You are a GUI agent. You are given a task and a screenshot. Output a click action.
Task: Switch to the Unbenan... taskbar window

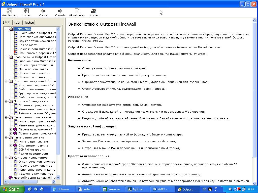[63, 189]
